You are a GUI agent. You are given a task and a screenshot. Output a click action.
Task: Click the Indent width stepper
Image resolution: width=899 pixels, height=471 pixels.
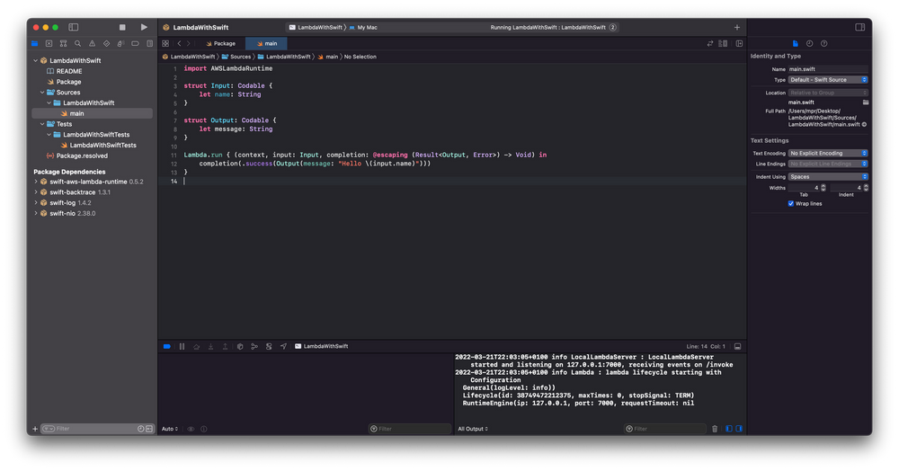(866, 187)
